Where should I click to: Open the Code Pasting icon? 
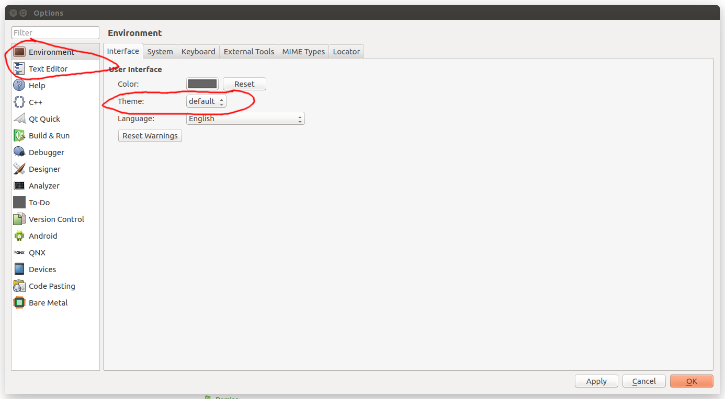19,286
